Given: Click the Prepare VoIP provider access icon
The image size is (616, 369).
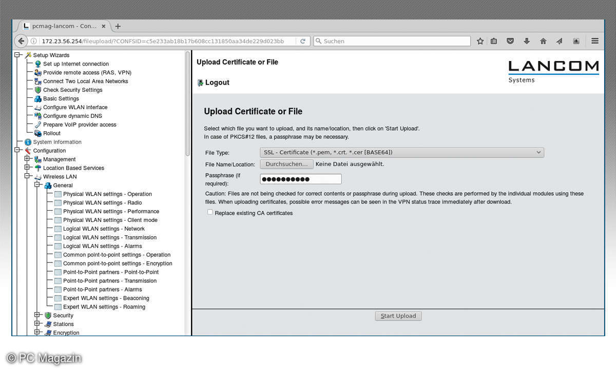Looking at the screenshot, I should pyautogui.click(x=38, y=125).
